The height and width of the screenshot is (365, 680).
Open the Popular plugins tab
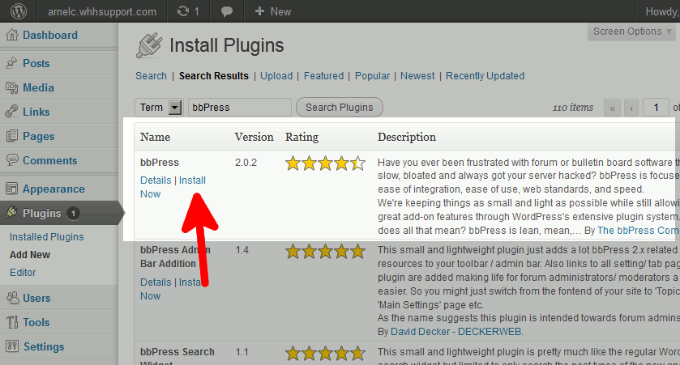372,76
